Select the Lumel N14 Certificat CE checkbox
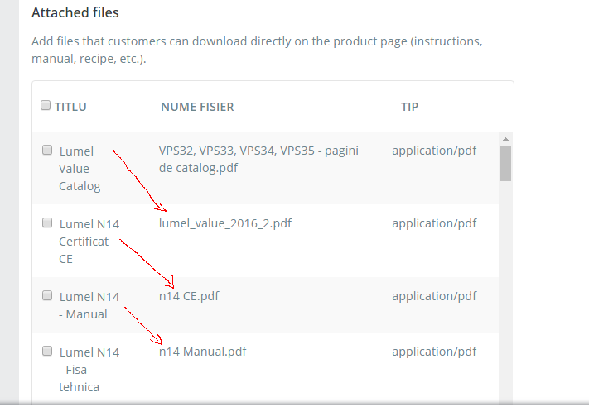Image resolution: width=589 pixels, height=407 pixels. (47, 223)
